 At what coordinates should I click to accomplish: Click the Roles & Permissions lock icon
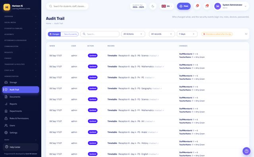pos(6,118)
